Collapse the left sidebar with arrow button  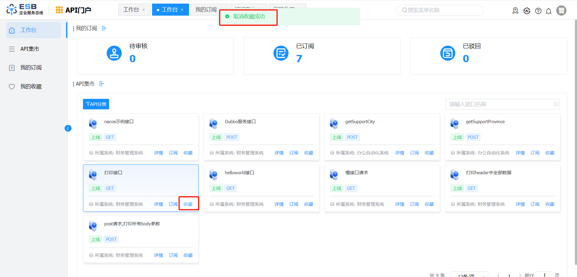click(68, 129)
